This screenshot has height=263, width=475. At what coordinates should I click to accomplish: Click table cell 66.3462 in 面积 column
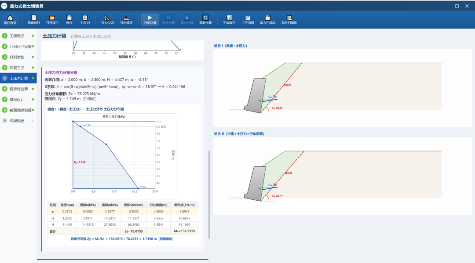click(x=134, y=225)
